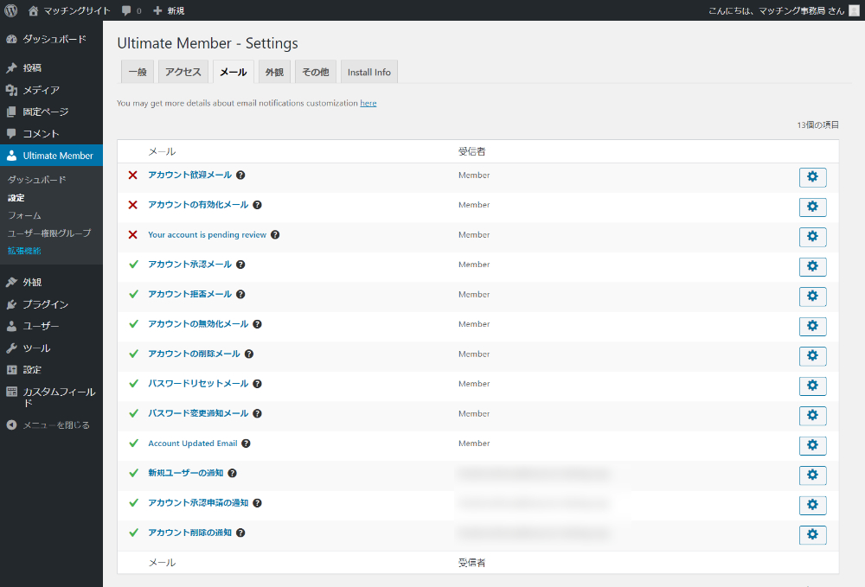
Task: Open the Install Info tab
Action: click(369, 73)
